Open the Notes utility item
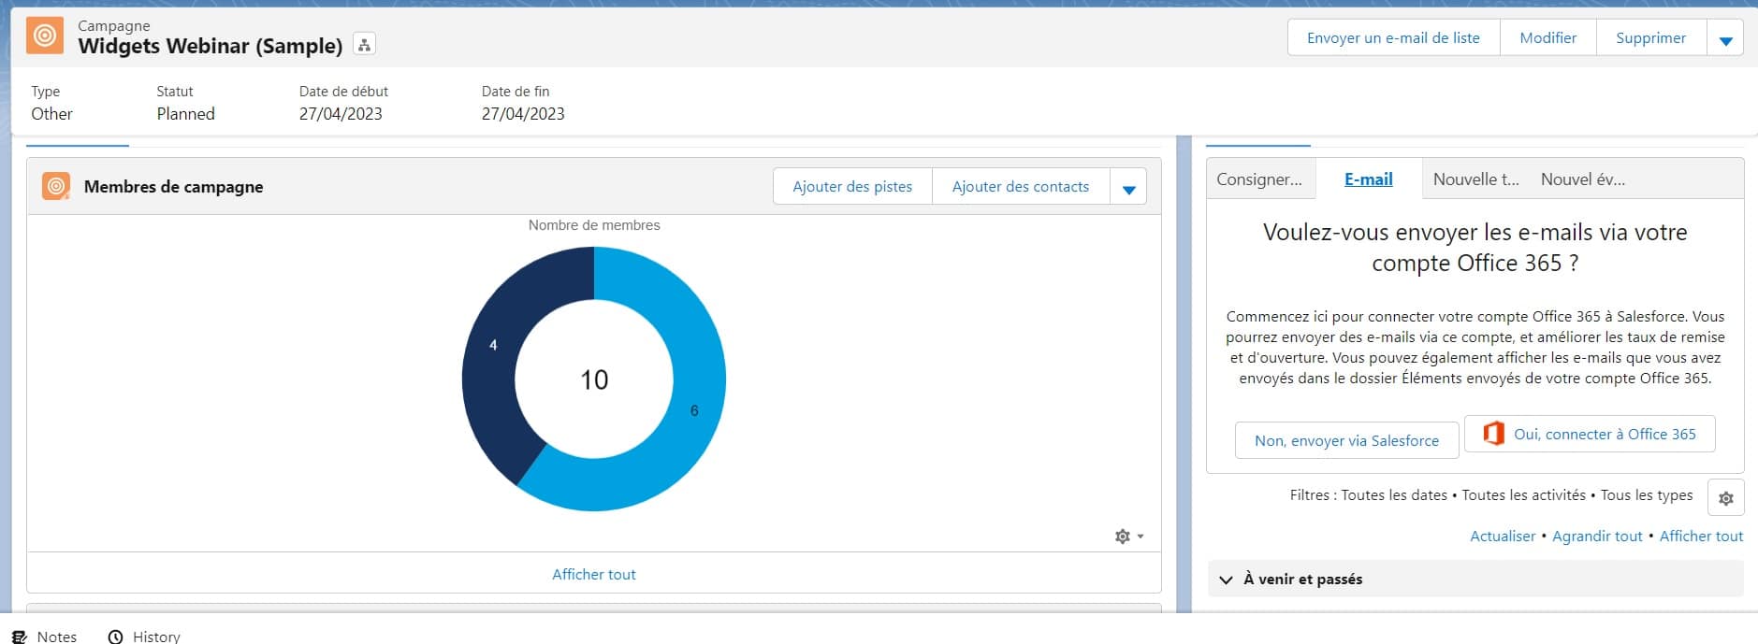 pos(45,636)
